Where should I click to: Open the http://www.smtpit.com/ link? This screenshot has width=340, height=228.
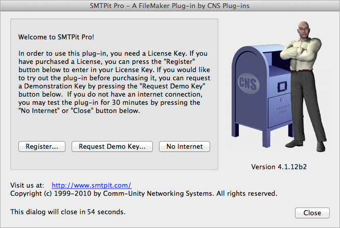pyautogui.click(x=92, y=185)
